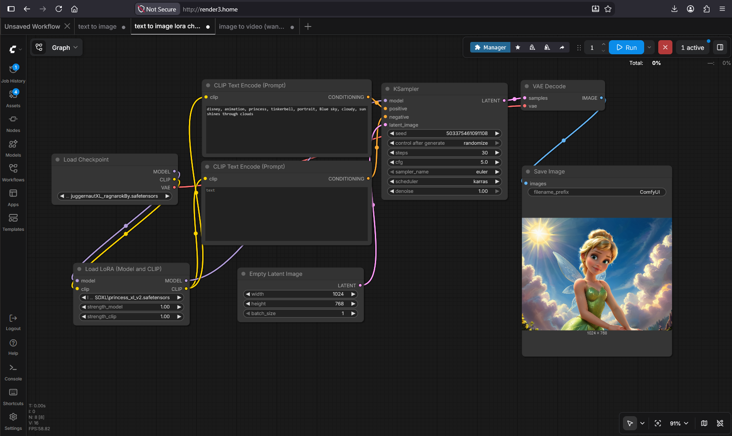
Task: Click the star icon beside Manager
Action: pos(518,47)
